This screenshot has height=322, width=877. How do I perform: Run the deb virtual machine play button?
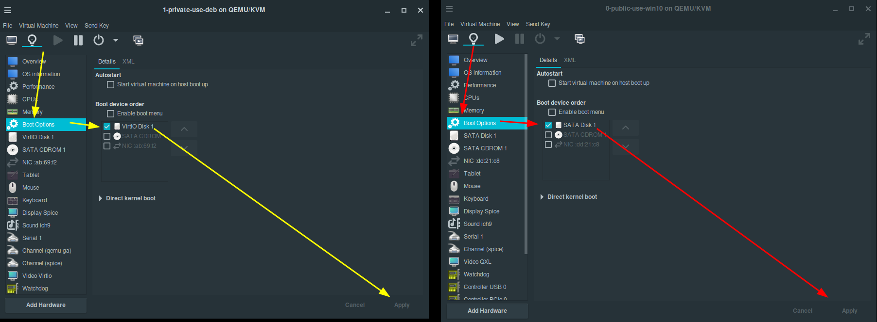[58, 40]
